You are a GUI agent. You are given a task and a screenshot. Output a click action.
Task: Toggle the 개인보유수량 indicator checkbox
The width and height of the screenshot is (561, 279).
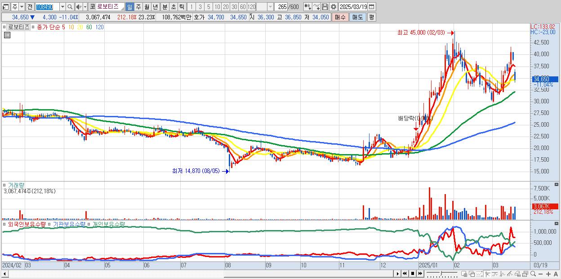(x=89, y=224)
